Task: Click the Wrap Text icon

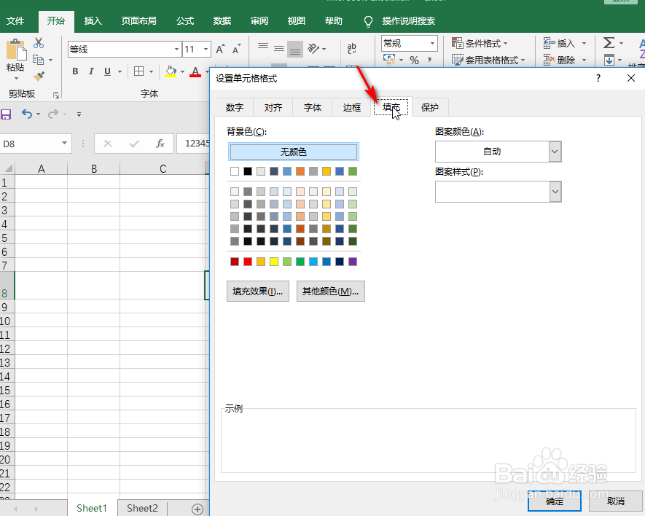Action: point(352,49)
